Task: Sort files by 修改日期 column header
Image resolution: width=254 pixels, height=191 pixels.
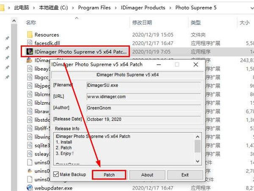Action: (x=142, y=22)
